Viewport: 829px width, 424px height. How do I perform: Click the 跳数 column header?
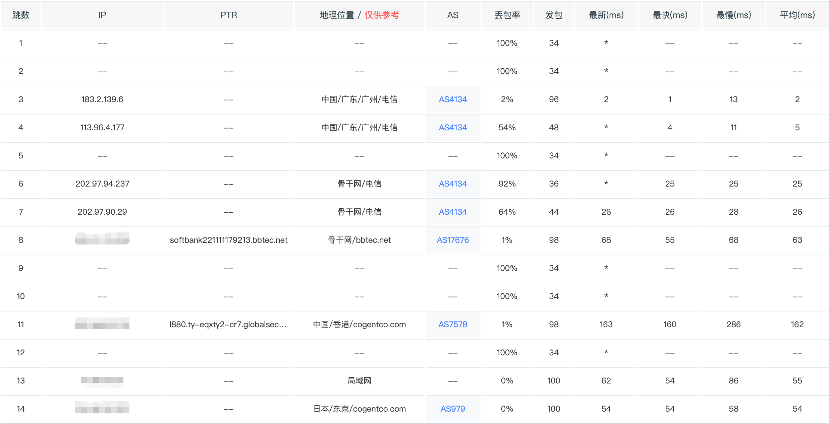tap(21, 15)
